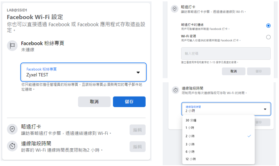Click 編輯 button for 連線階段時間
Image resolution: width=279 pixels, height=166 pixels.
137,147
